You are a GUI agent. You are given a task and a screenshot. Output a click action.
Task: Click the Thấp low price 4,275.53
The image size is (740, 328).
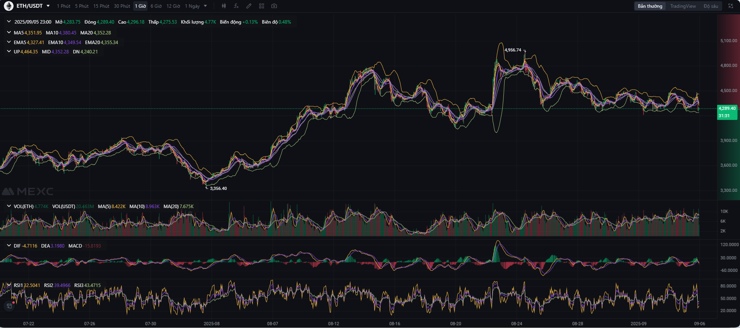click(168, 22)
